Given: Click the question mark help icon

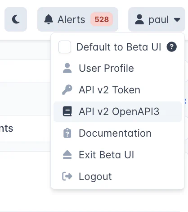Looking at the screenshot, I should [x=172, y=47].
